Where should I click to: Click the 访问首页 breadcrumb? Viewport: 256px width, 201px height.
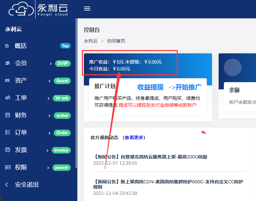[x=116, y=41]
